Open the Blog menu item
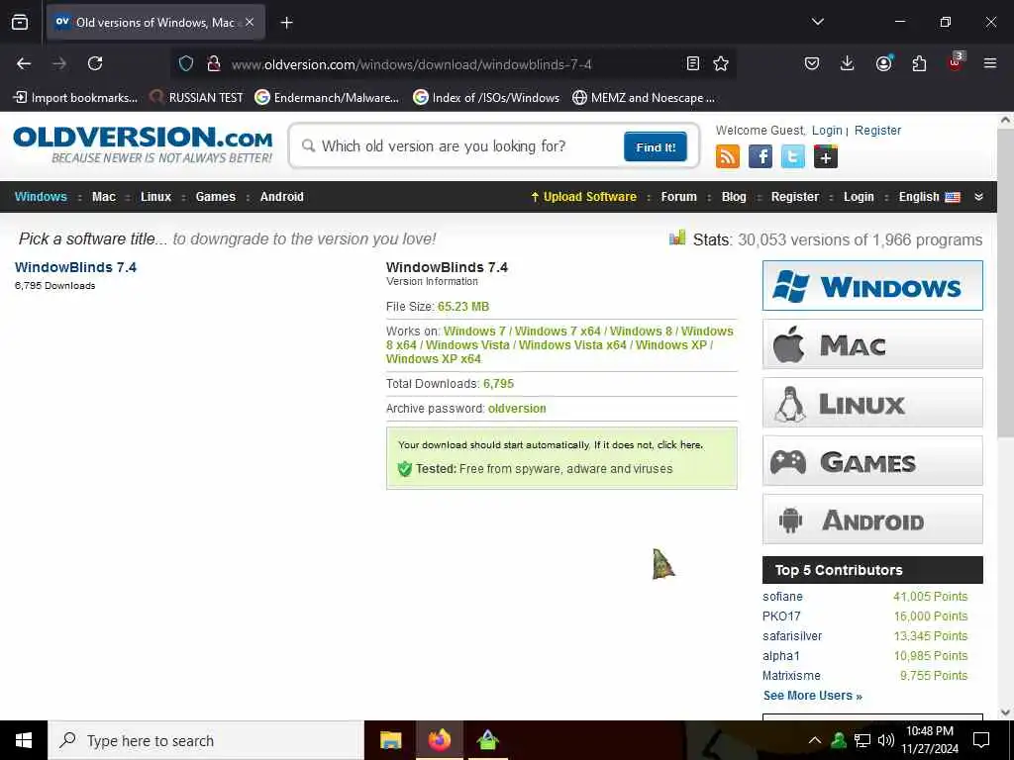The width and height of the screenshot is (1014, 760). tap(734, 197)
